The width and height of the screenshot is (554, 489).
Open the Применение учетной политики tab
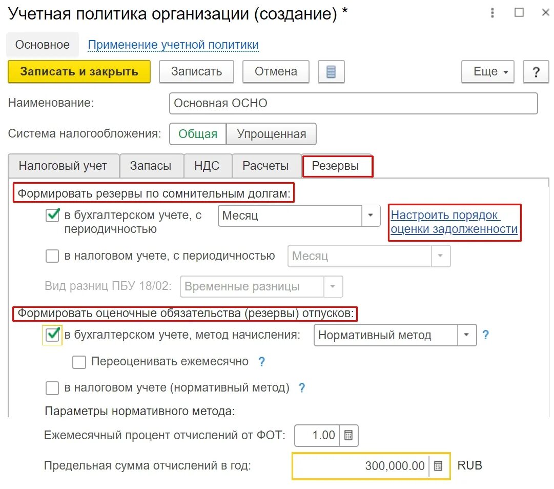tap(173, 45)
